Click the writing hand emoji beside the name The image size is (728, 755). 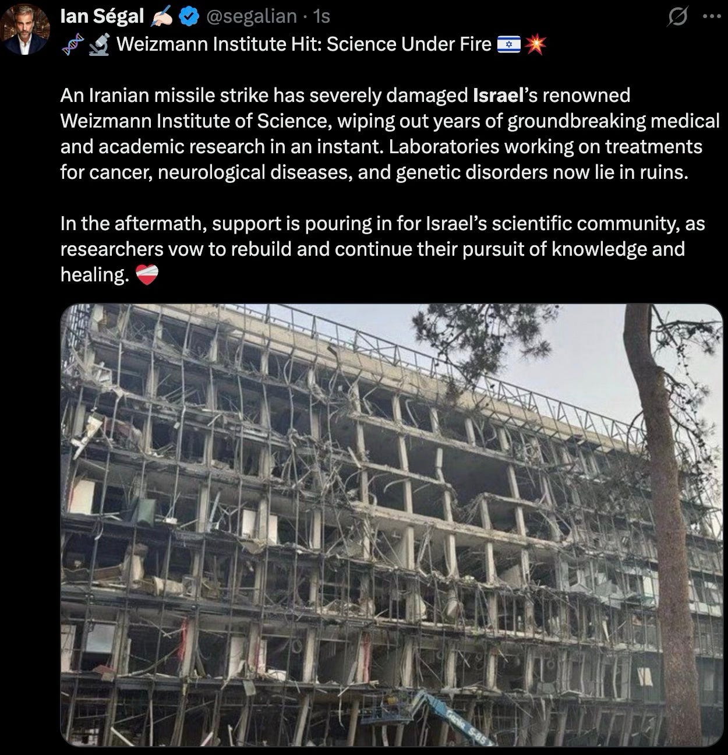pyautogui.click(x=161, y=17)
